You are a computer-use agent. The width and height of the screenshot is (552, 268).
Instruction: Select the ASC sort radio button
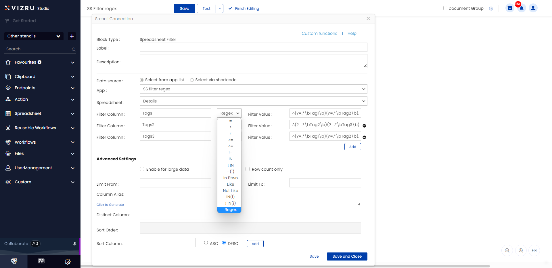(x=206, y=243)
